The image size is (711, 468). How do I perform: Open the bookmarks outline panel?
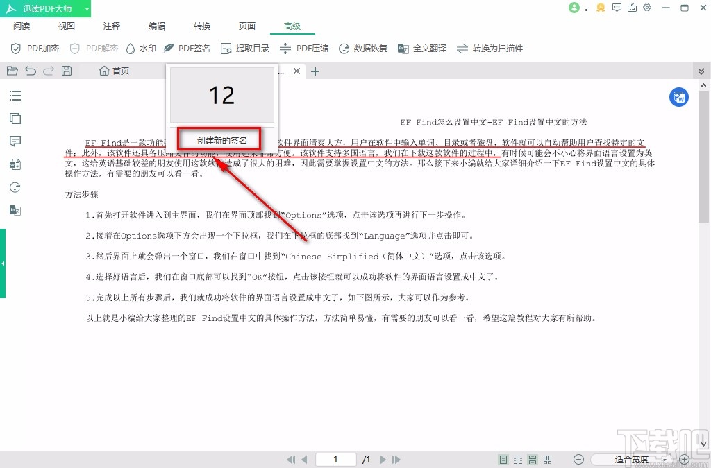coord(15,96)
